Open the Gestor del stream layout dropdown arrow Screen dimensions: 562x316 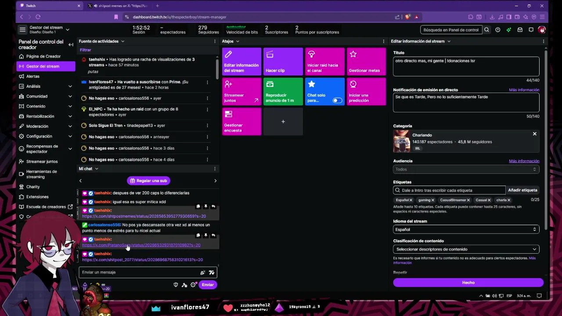[67, 30]
